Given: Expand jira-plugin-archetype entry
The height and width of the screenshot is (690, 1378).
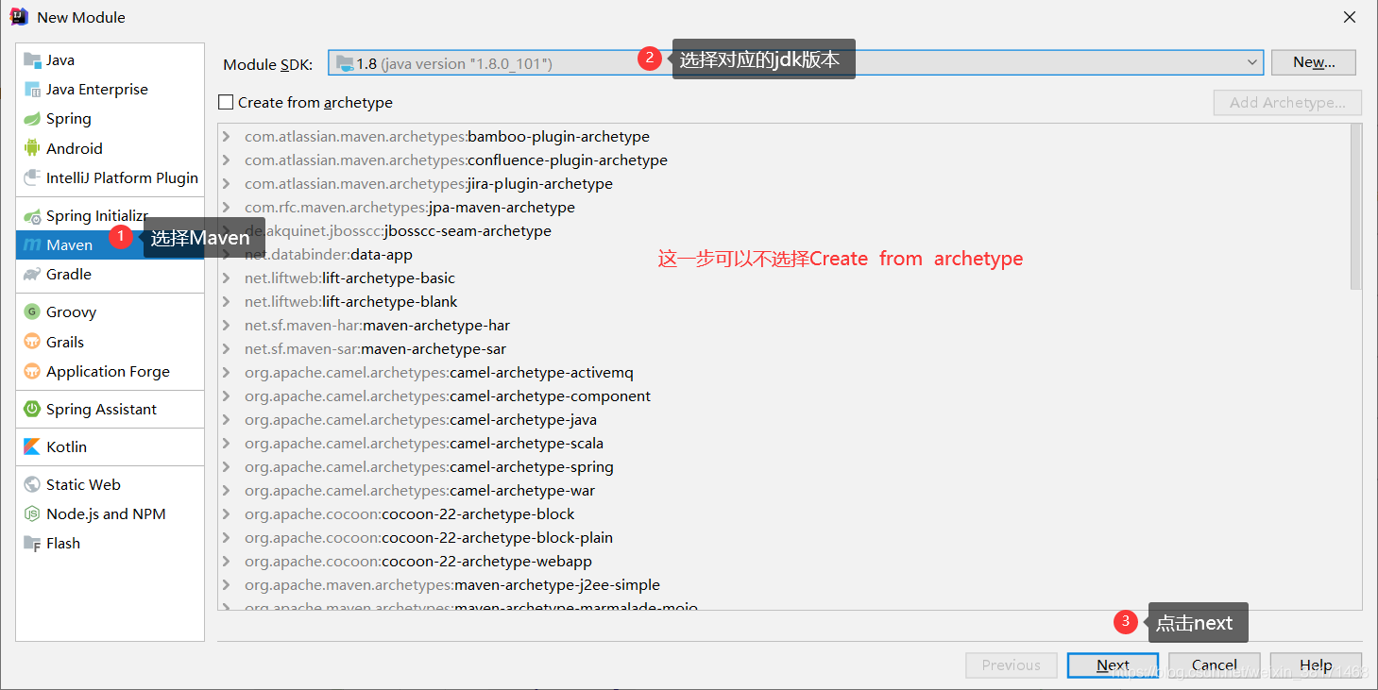Looking at the screenshot, I should [x=227, y=184].
